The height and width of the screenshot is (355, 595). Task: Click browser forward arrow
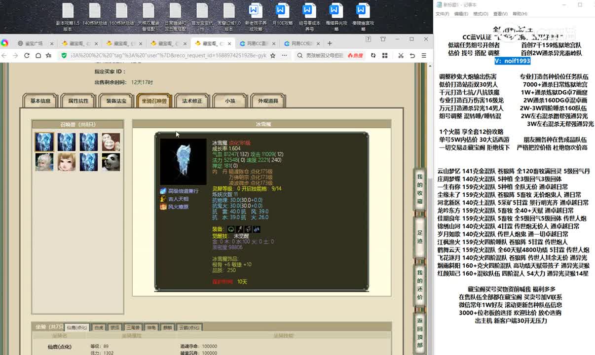(x=16, y=56)
